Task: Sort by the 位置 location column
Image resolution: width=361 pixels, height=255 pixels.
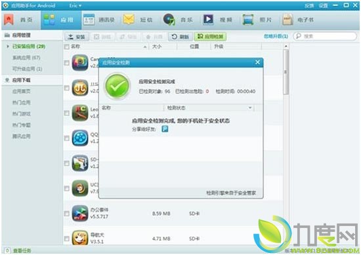Action: click(x=194, y=47)
